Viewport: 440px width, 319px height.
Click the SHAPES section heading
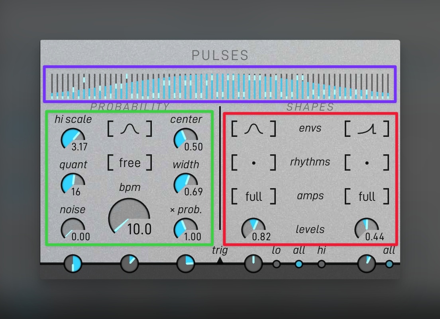tap(310, 107)
